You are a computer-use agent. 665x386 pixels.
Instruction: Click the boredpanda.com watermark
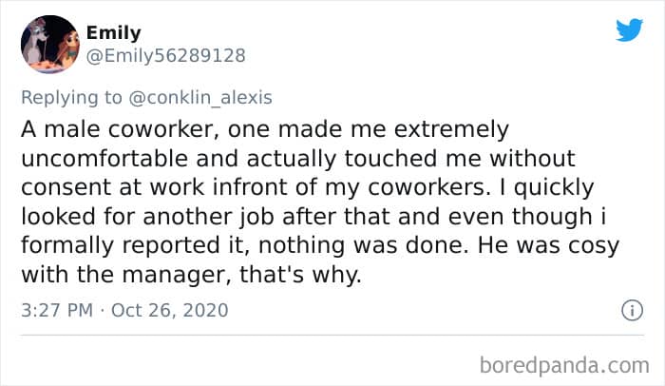tap(563, 364)
